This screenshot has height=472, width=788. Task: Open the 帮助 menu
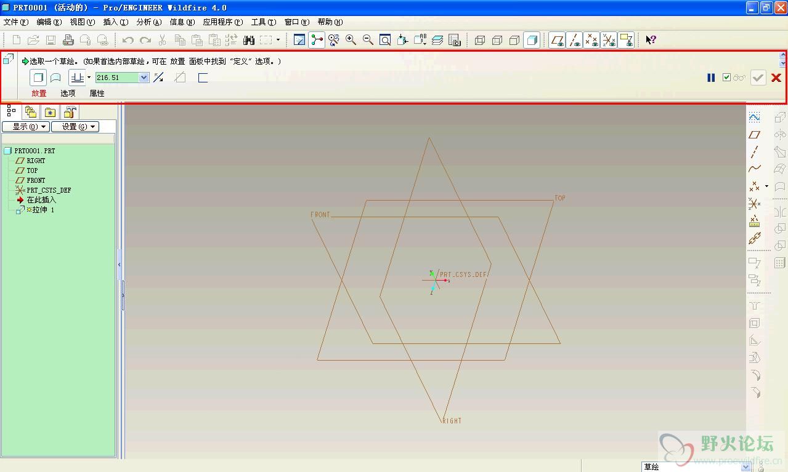point(330,22)
